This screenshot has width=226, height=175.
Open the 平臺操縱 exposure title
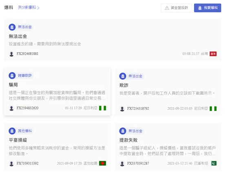[x=18, y=140]
